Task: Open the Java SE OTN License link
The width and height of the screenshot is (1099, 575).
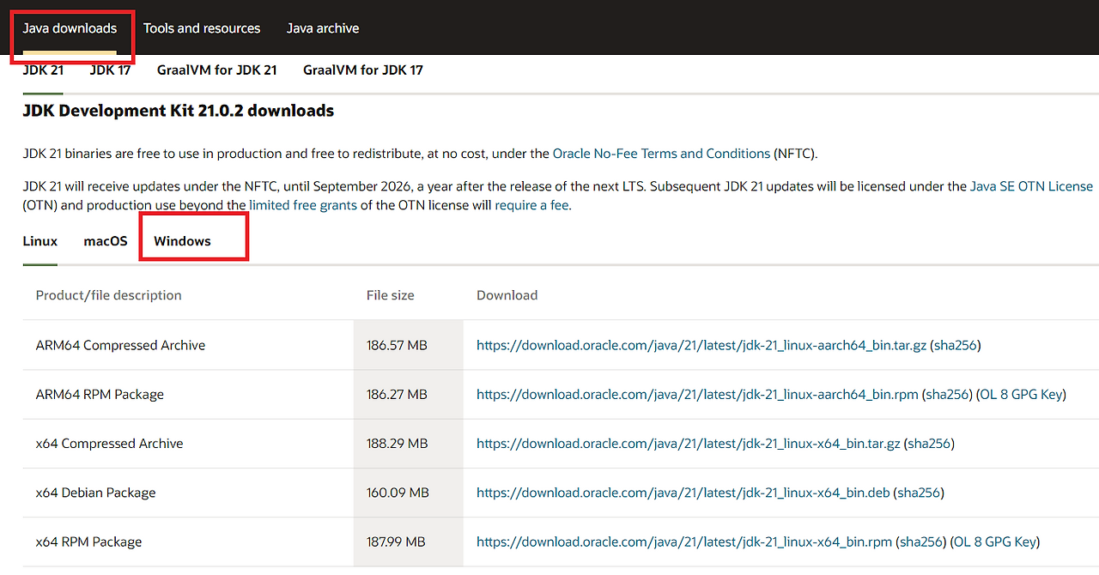Action: 1031,186
